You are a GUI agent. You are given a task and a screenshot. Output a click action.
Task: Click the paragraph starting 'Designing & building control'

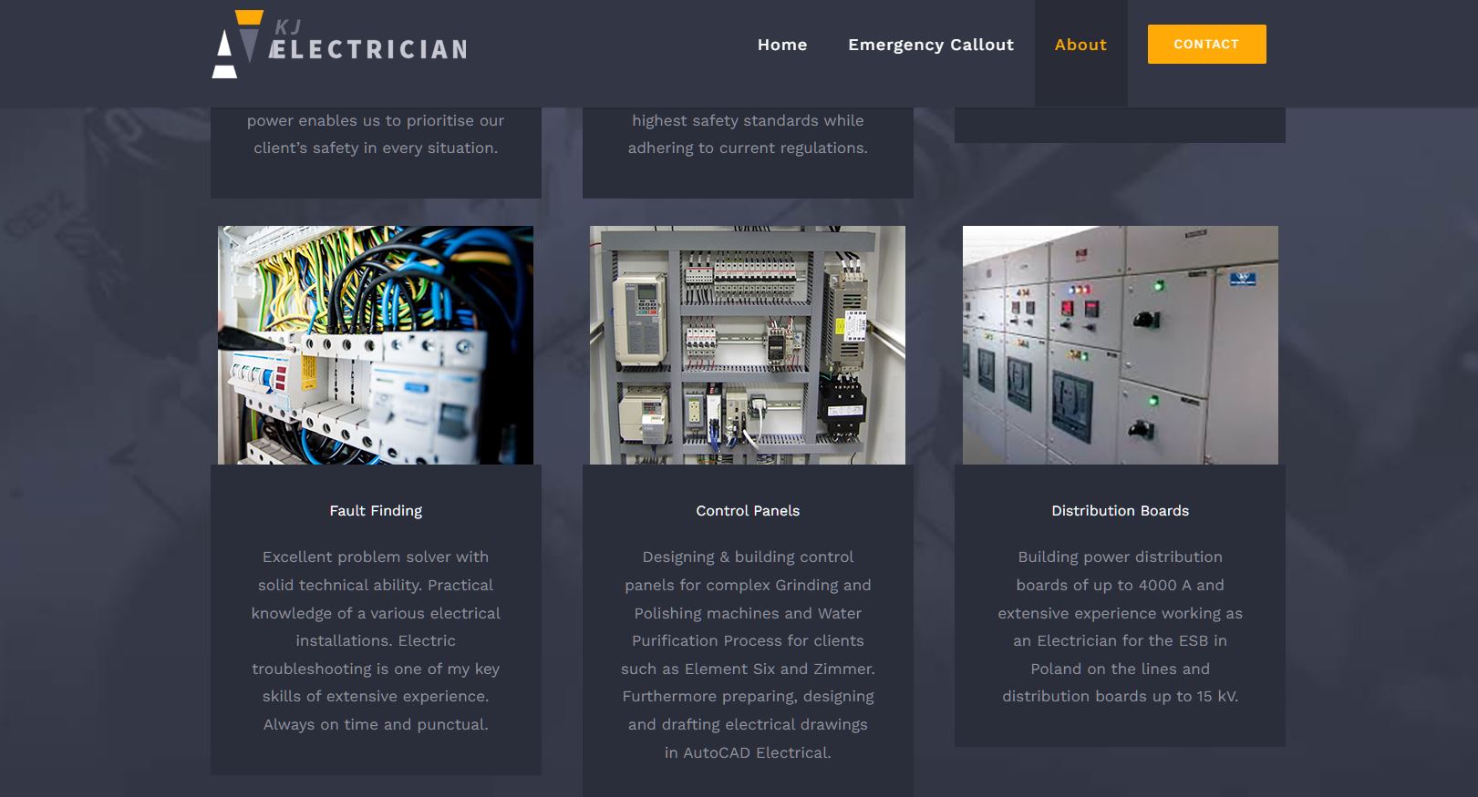[x=748, y=655]
